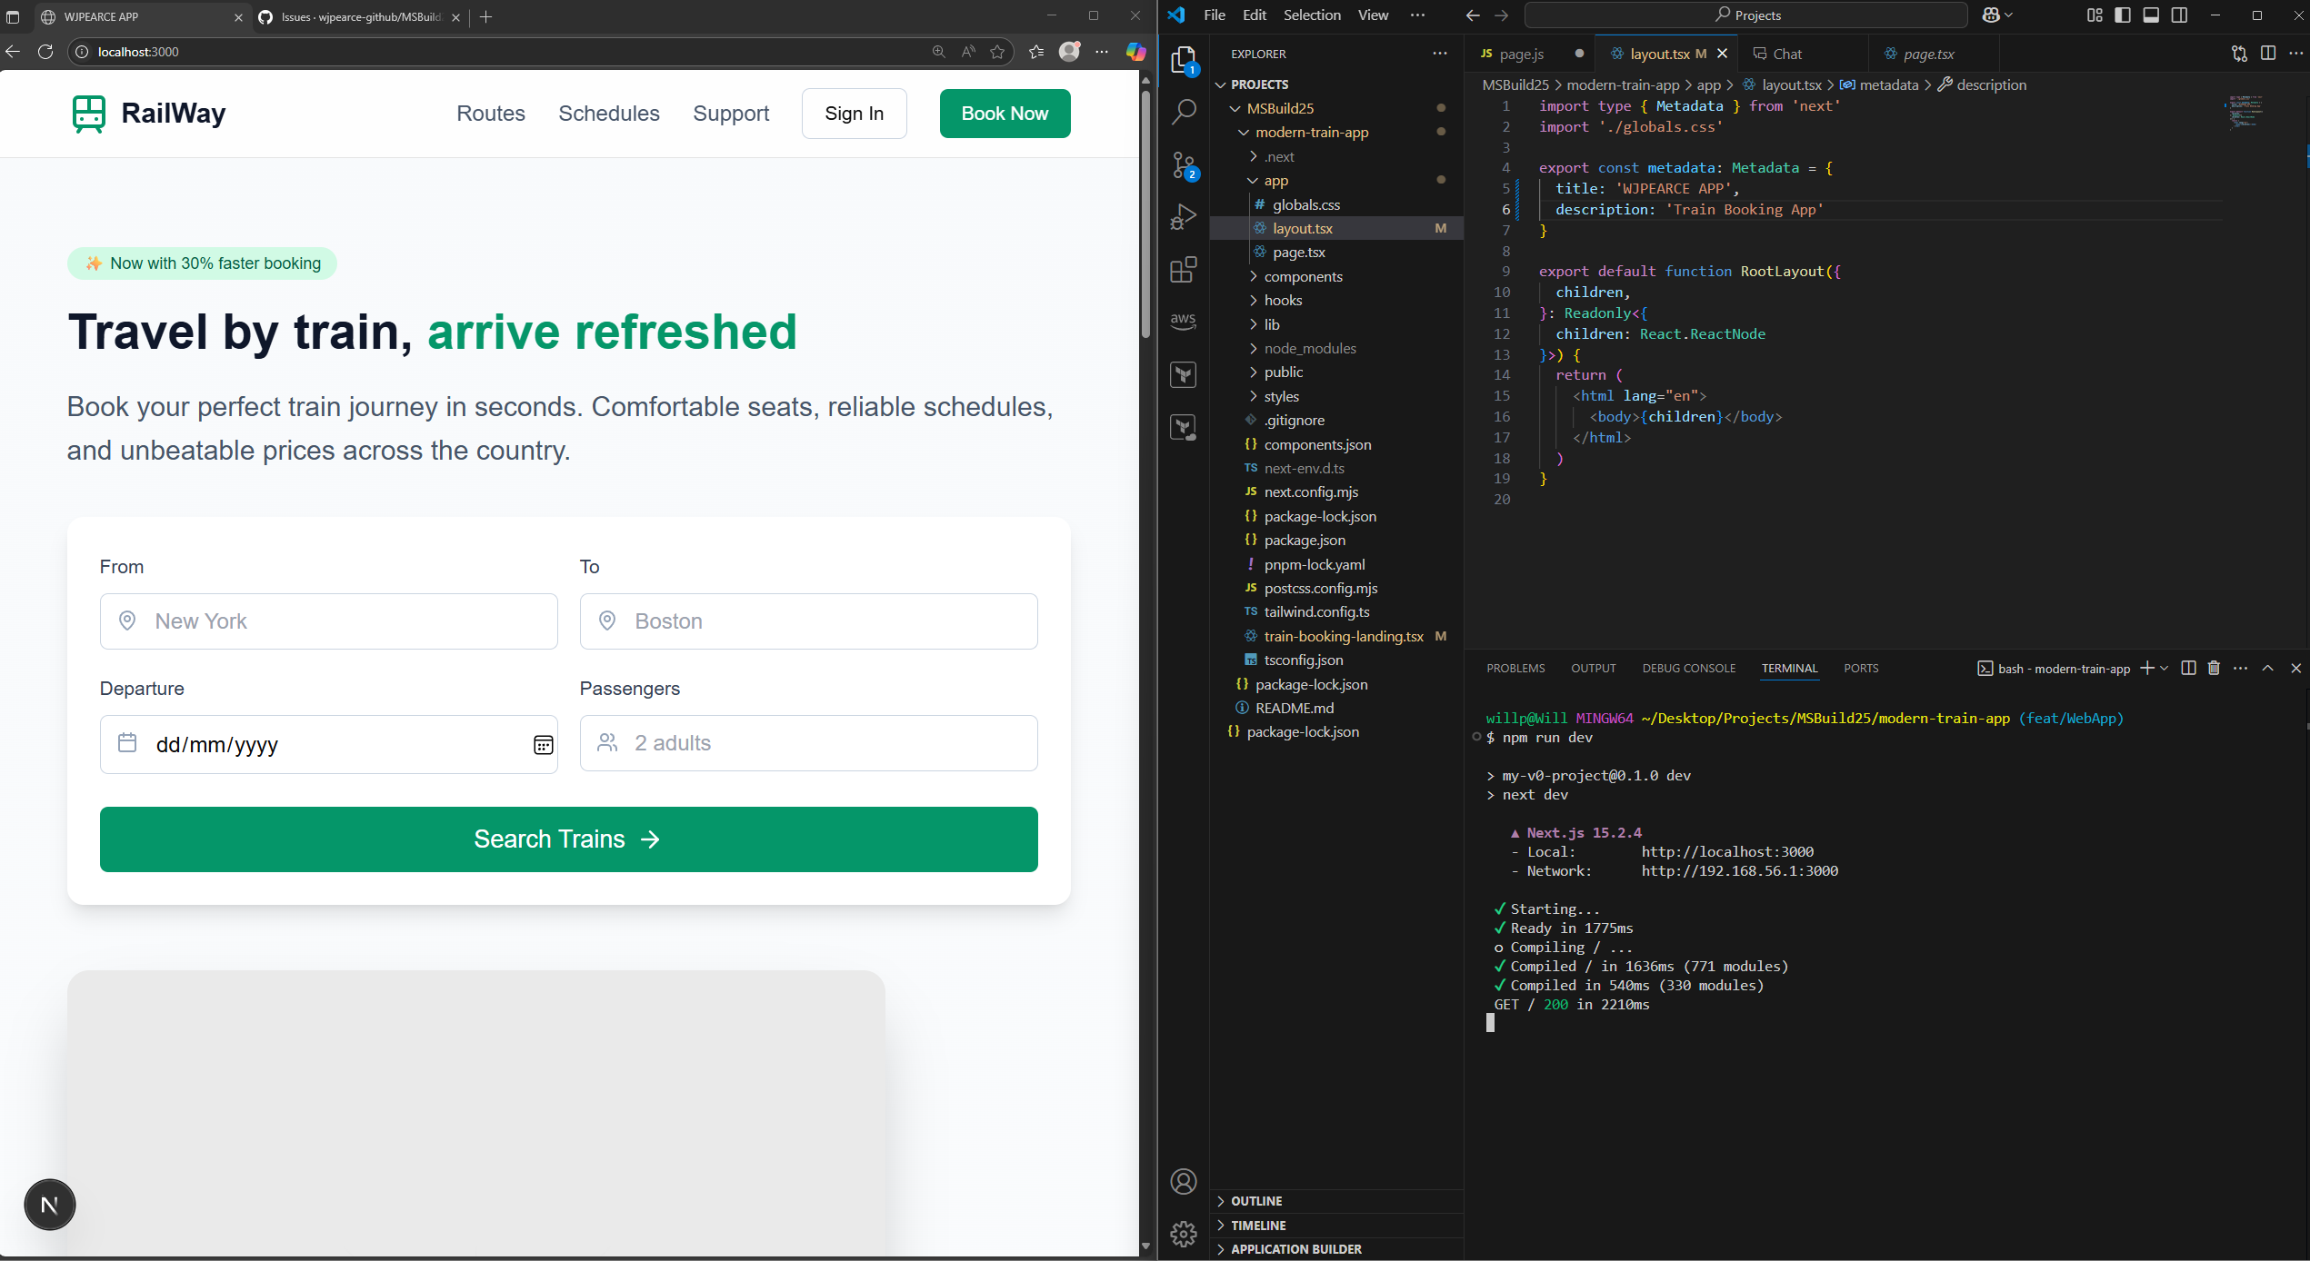Open the Manage gear icon
This screenshot has height=1261, width=2310.
coord(1183,1234)
